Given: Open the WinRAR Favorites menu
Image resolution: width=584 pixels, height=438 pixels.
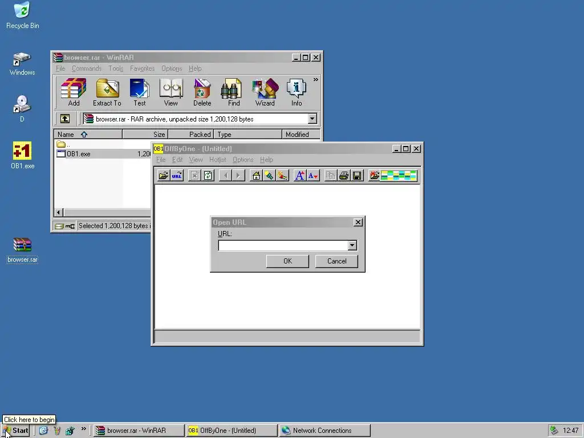Looking at the screenshot, I should point(142,68).
